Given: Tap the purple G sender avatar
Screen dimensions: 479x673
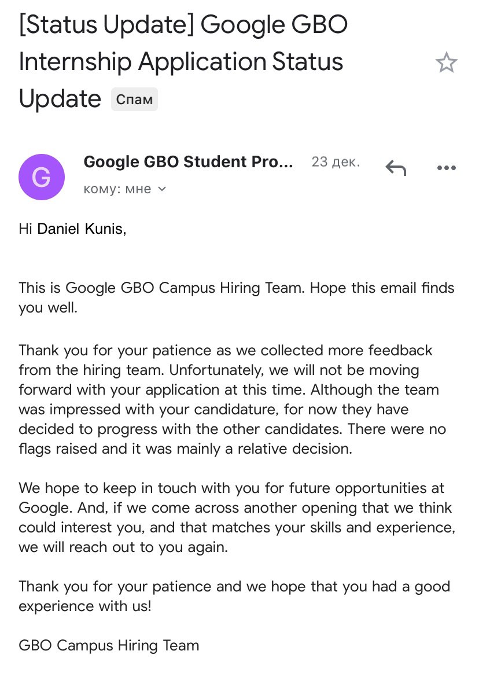Looking at the screenshot, I should tap(42, 177).
